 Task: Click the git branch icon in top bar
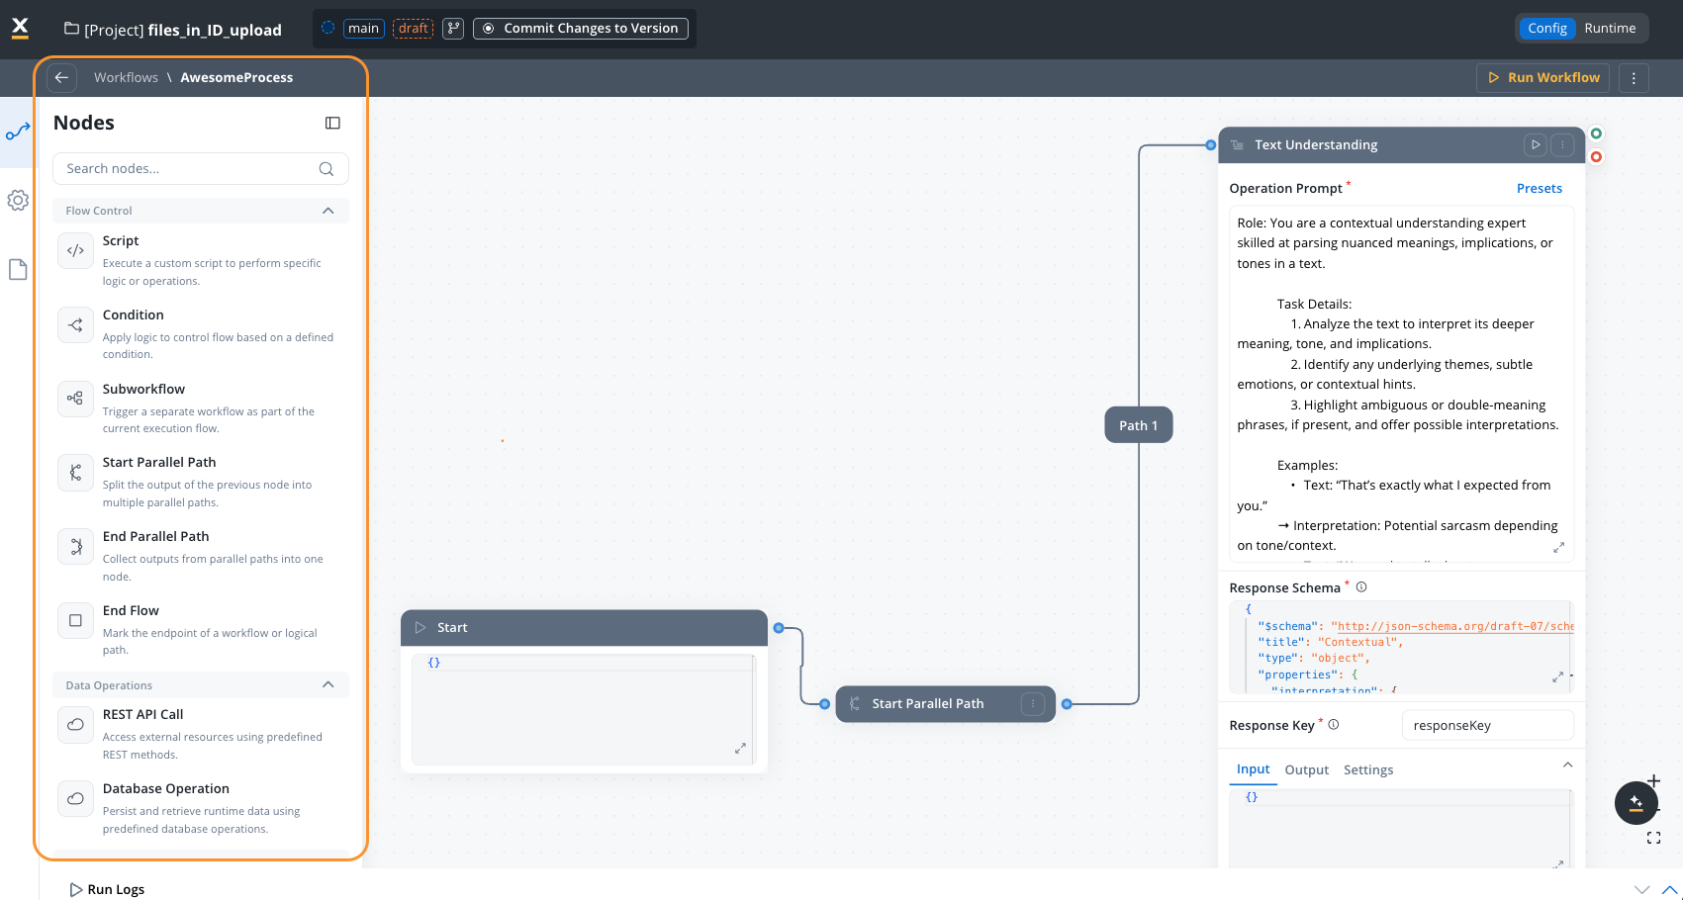coord(453,29)
